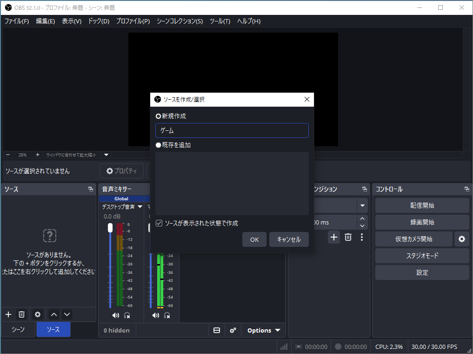Add a transition with the plus icon
The width and height of the screenshot is (473, 354).
click(x=333, y=237)
